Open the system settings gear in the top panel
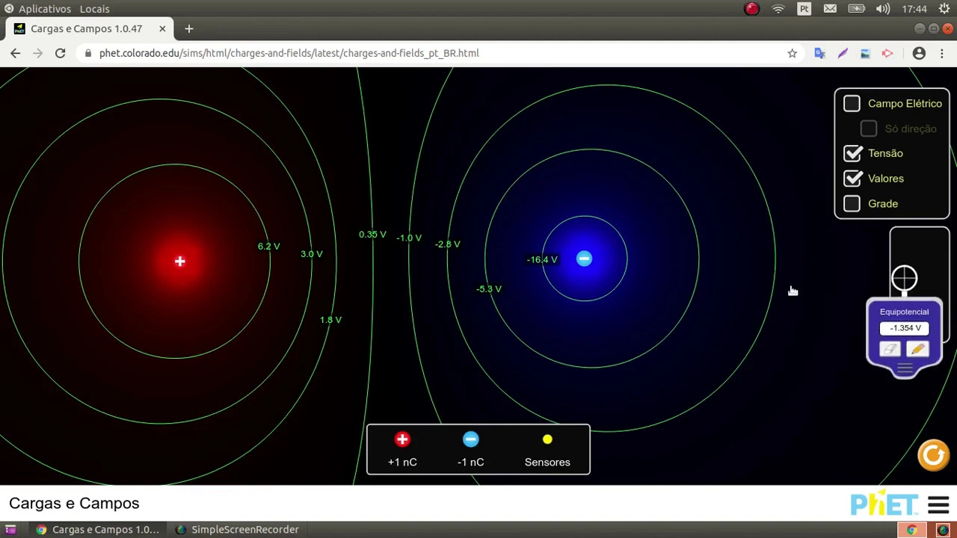This screenshot has height=538, width=957. [x=944, y=9]
